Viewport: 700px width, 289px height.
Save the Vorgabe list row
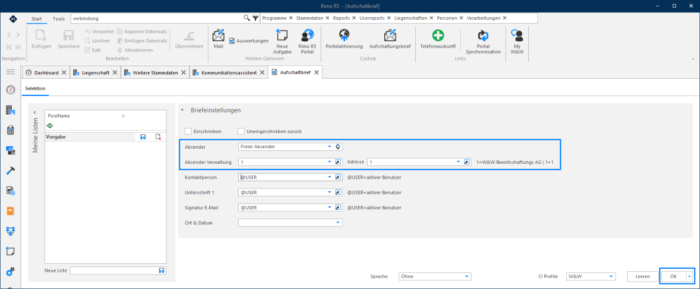tap(143, 137)
